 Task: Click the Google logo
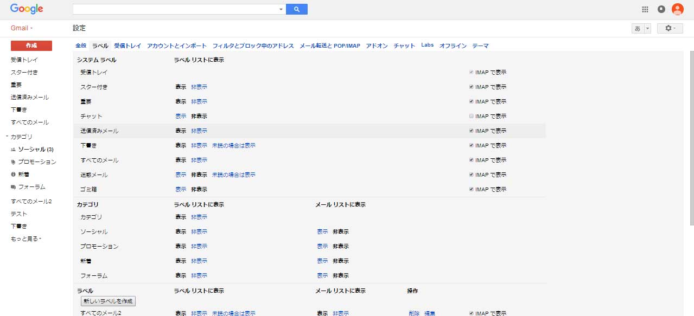tap(27, 9)
